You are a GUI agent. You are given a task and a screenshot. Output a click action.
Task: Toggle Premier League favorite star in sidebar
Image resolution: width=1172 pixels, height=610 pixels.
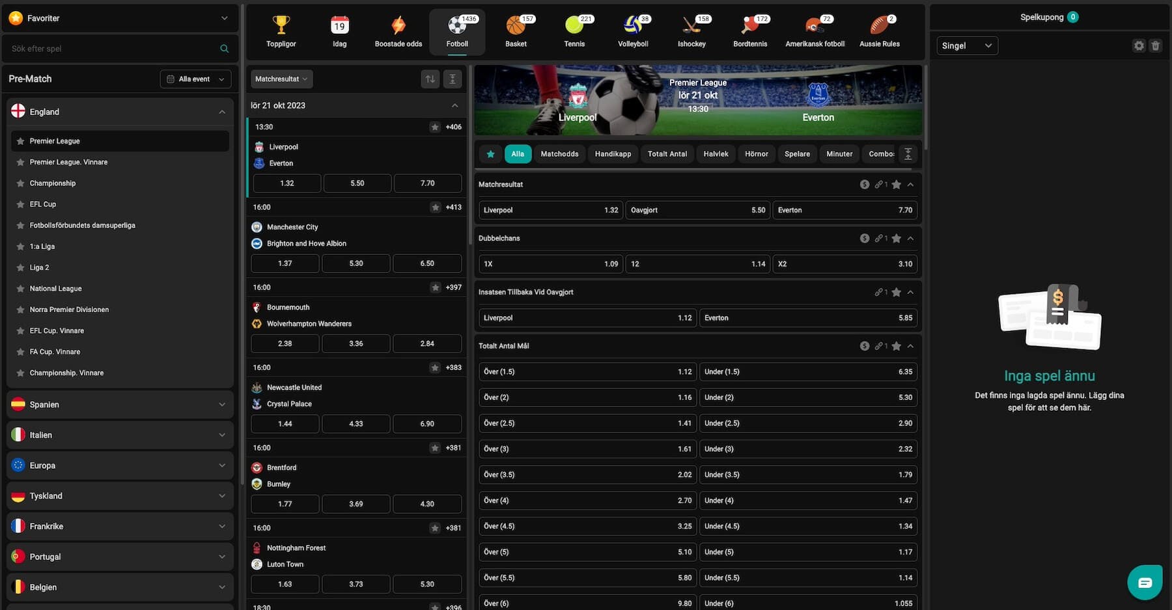click(21, 141)
